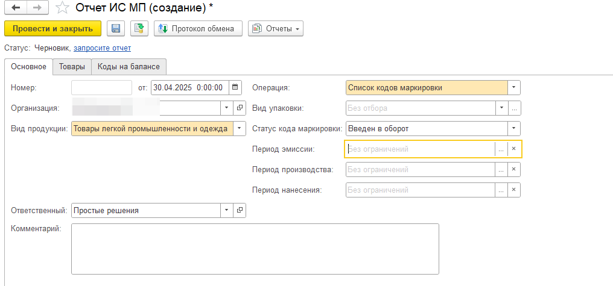Image resolution: width=613 pixels, height=286 pixels.
Task: Open the Ответственный record with open icon
Action: click(240, 210)
